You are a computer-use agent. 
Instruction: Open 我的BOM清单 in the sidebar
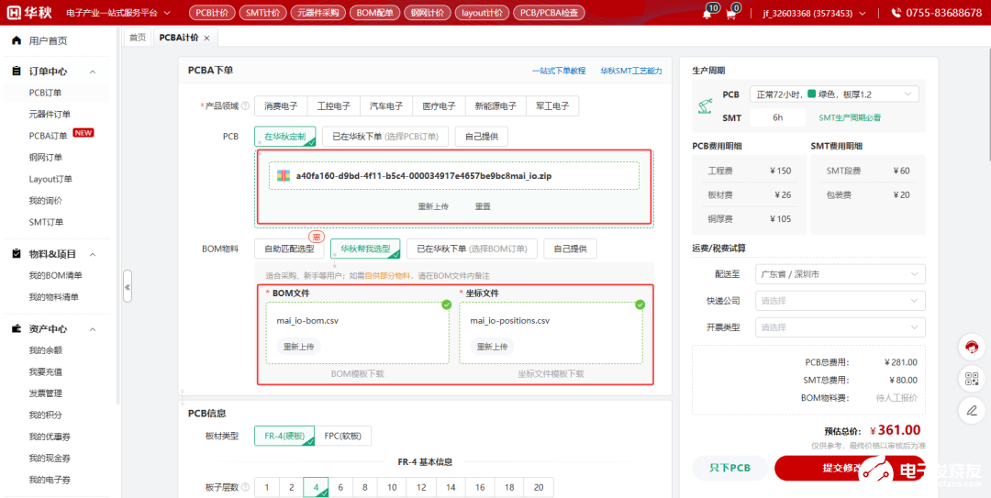coord(56,275)
